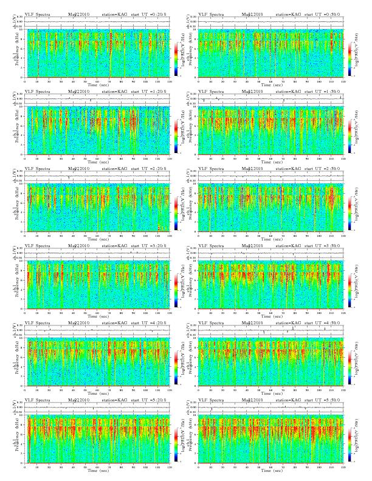Click the PSD color bar of the 4:50:0 panel
This screenshot has width=372, height=481.
350,367
